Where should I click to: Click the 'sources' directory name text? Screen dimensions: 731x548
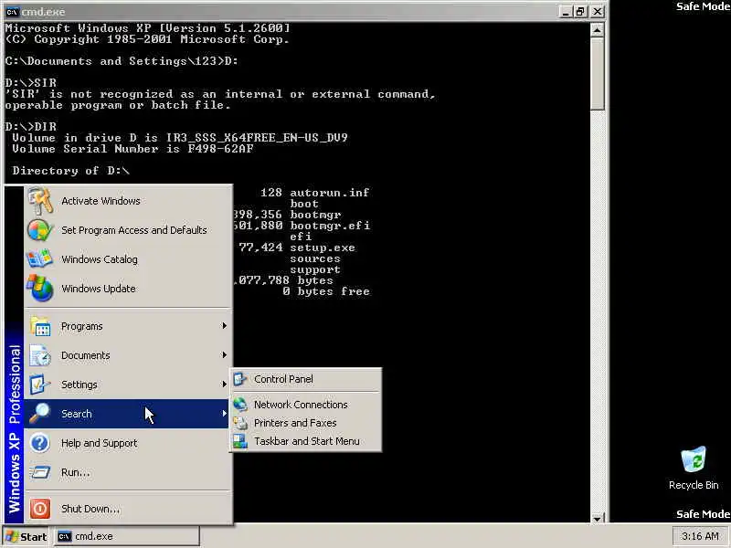click(x=315, y=258)
